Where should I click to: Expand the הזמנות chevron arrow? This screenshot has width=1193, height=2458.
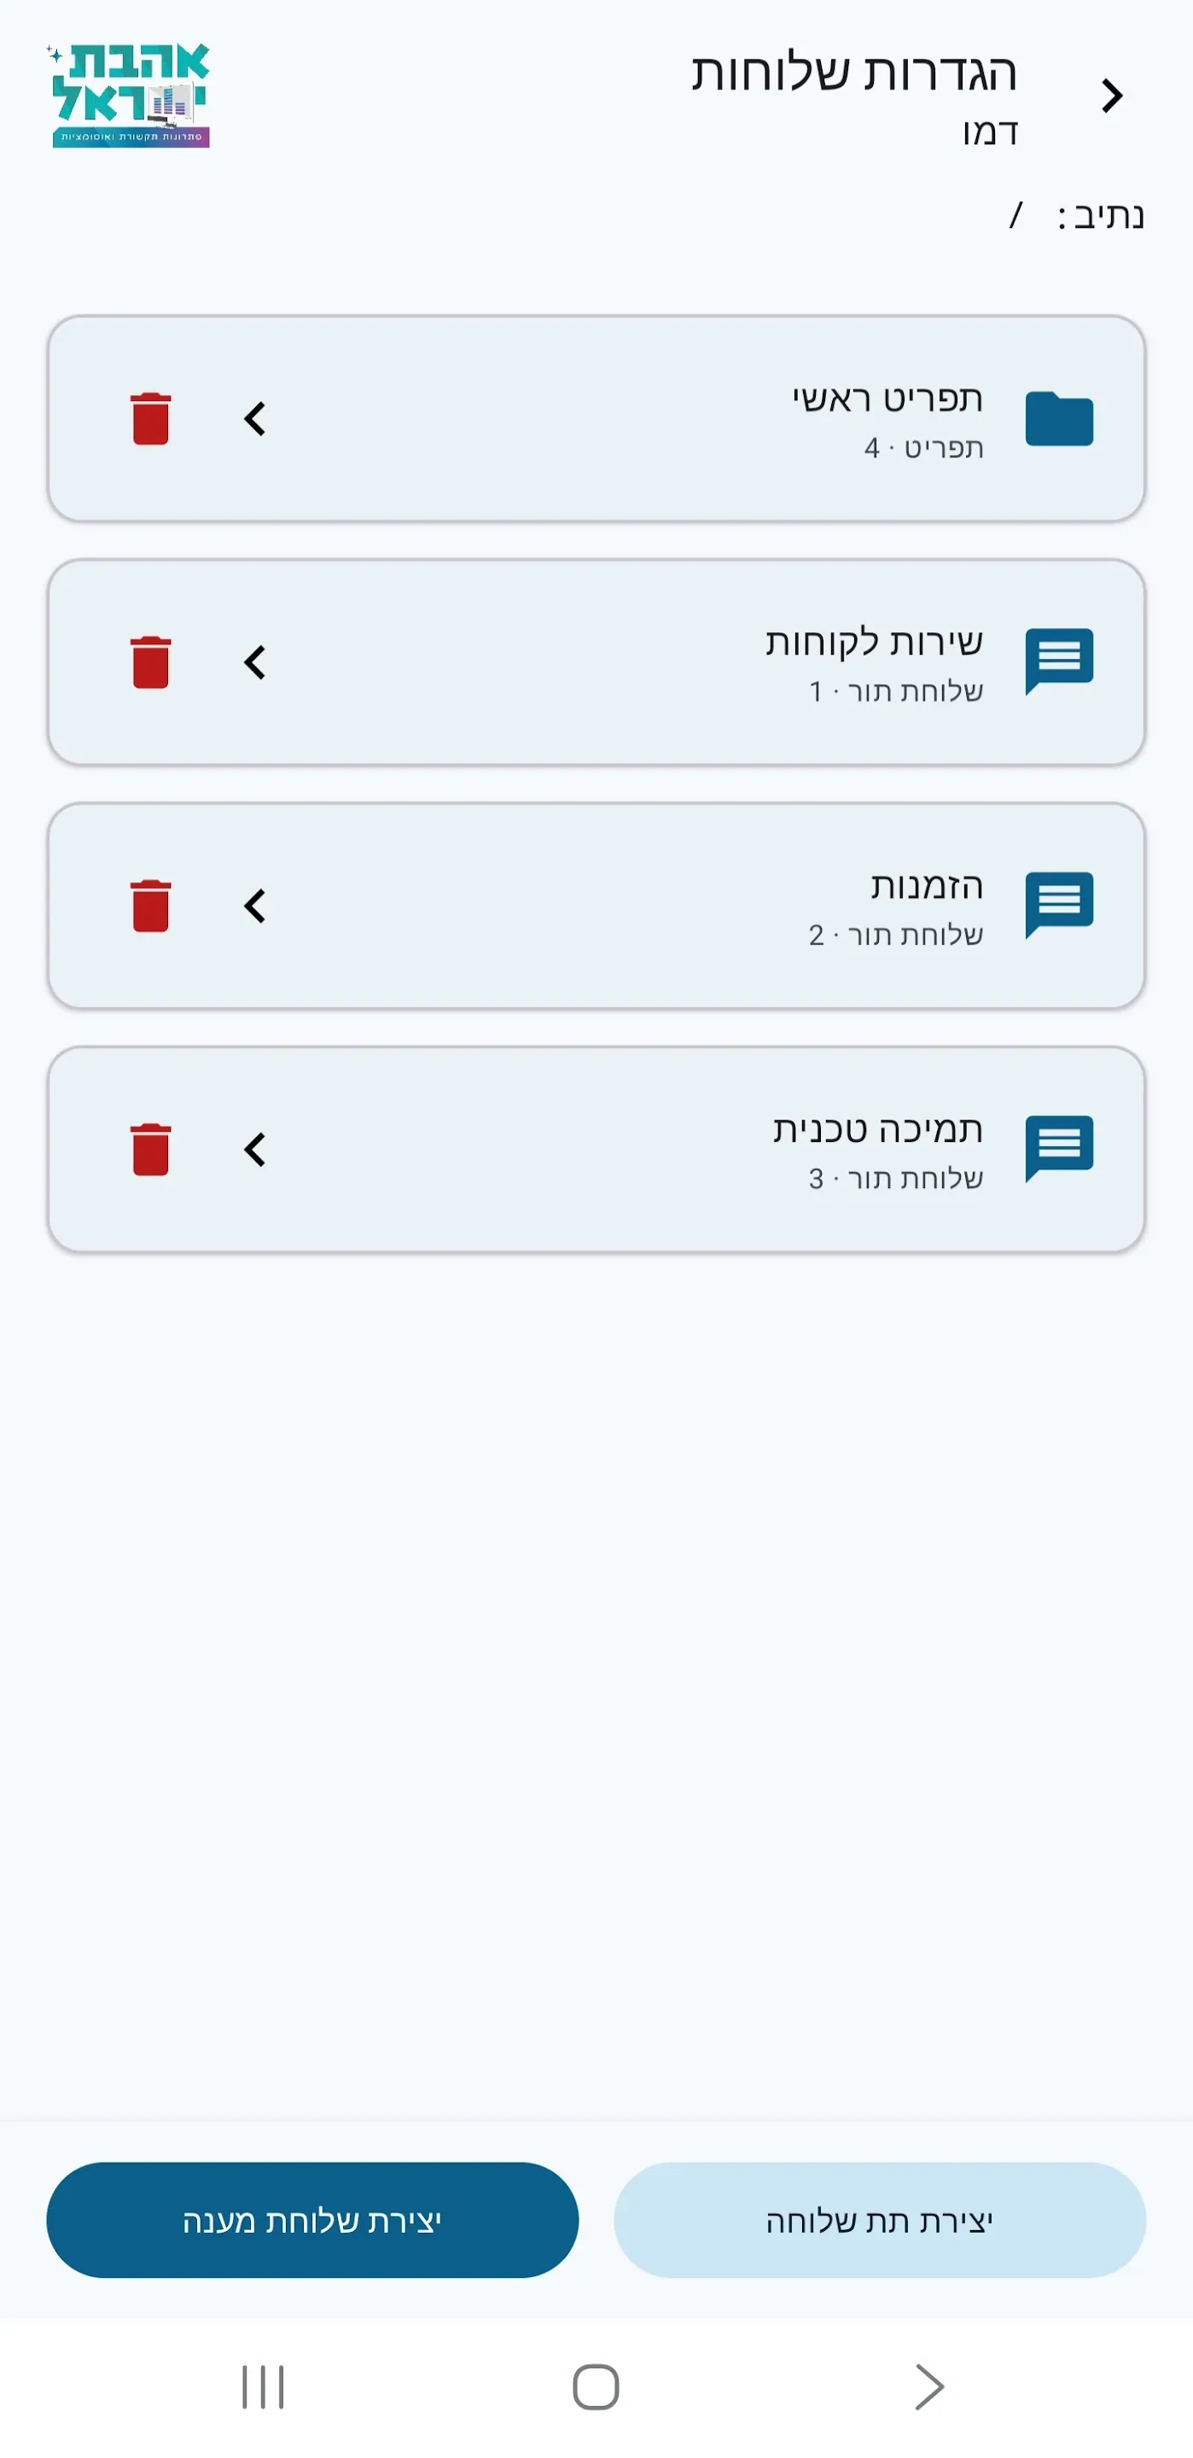click(x=255, y=906)
